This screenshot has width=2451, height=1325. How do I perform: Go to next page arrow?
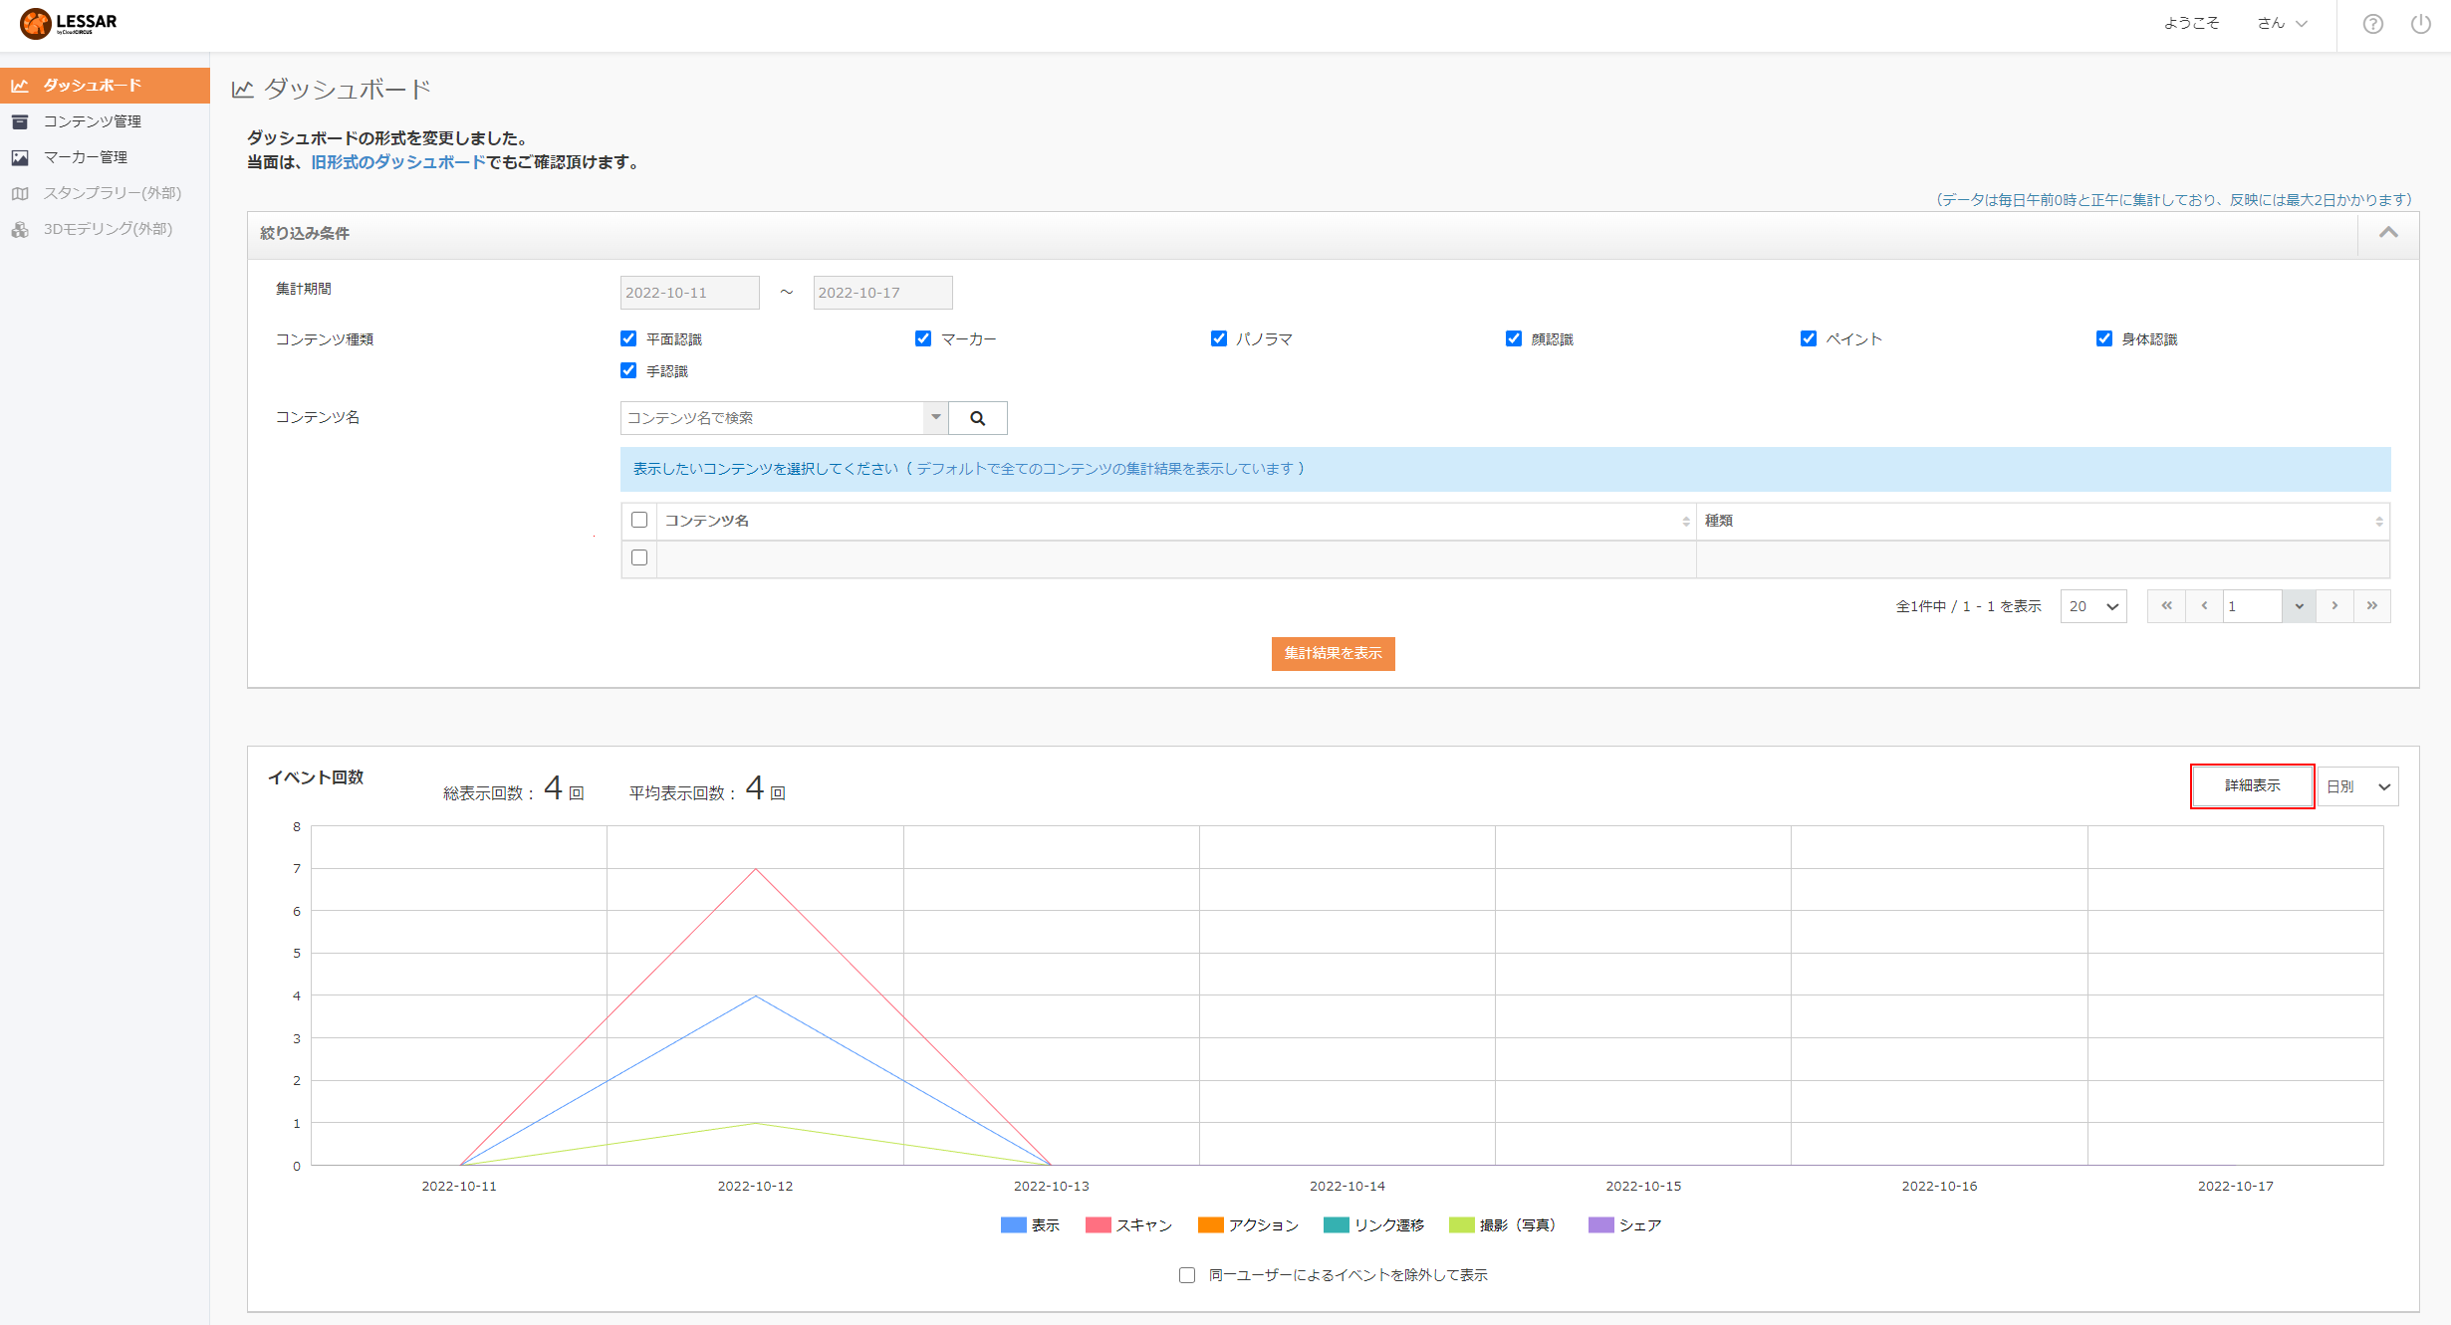[x=2334, y=605]
